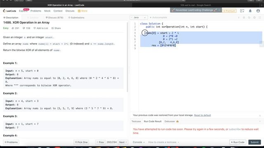Select the 129 usd to cad browser tab

coord(196,5)
